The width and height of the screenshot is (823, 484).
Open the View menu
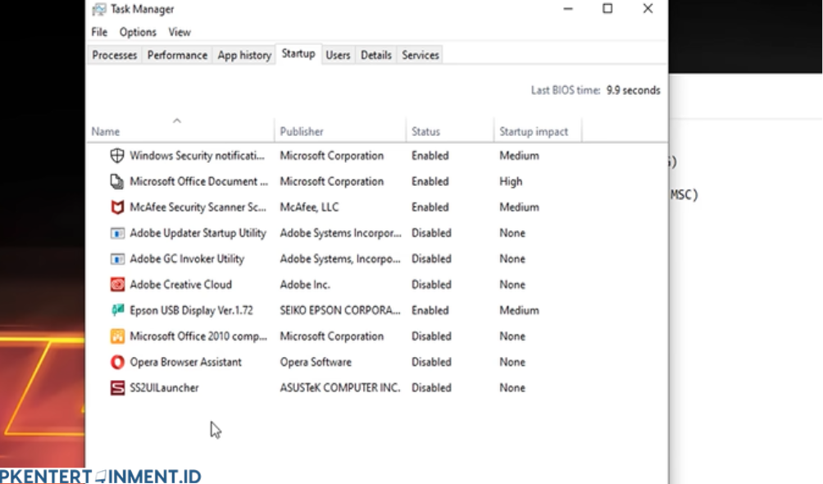[180, 32]
